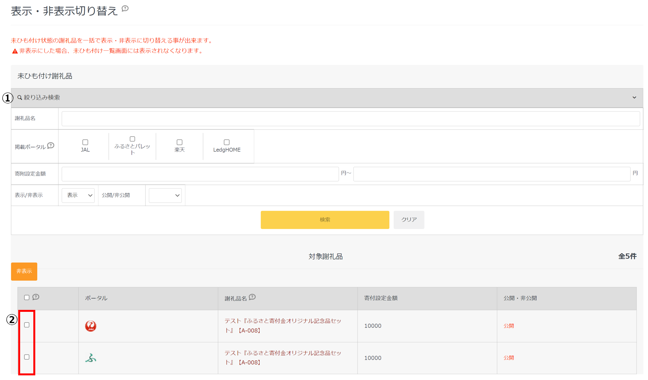
Task: Click the green ふるさとパレット logo in the second row
Action: 91,358
